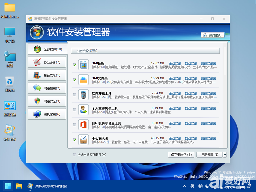Select the 回收站 recycle bin icon
The height and width of the screenshot is (192, 256).
(10, 84)
